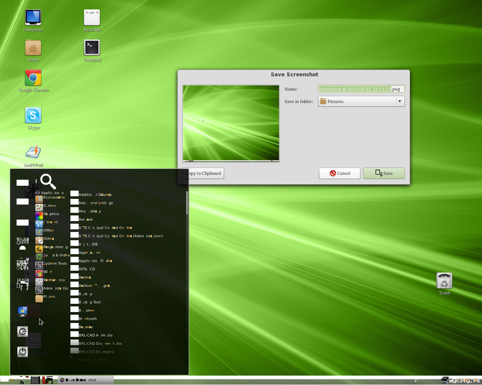This screenshot has height=385, width=482.
Task: Click the Cancel button
Action: coord(339,173)
